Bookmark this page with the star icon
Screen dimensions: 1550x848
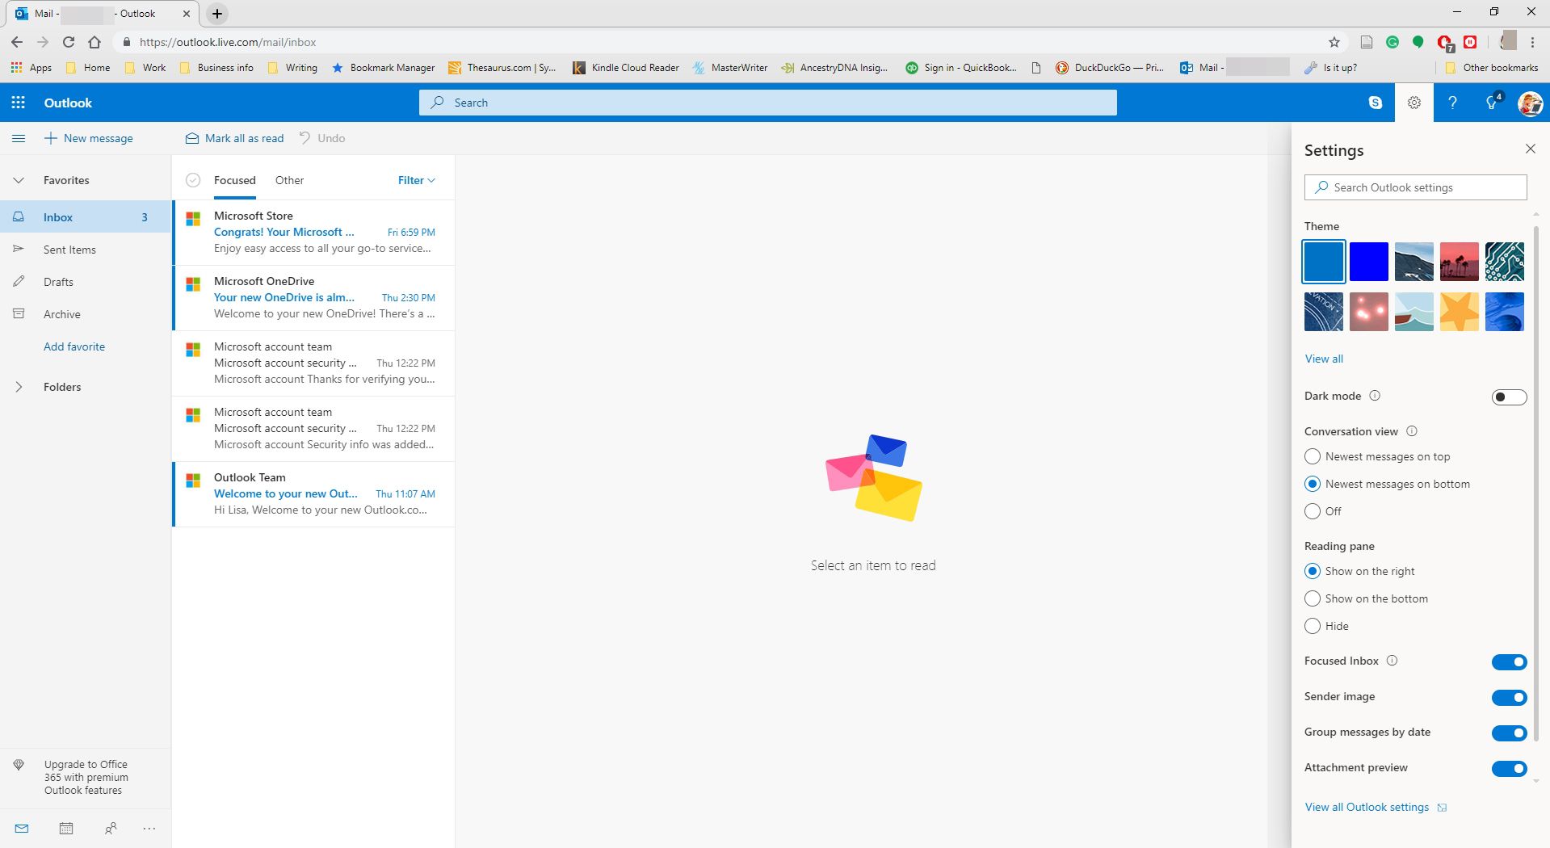(x=1334, y=42)
